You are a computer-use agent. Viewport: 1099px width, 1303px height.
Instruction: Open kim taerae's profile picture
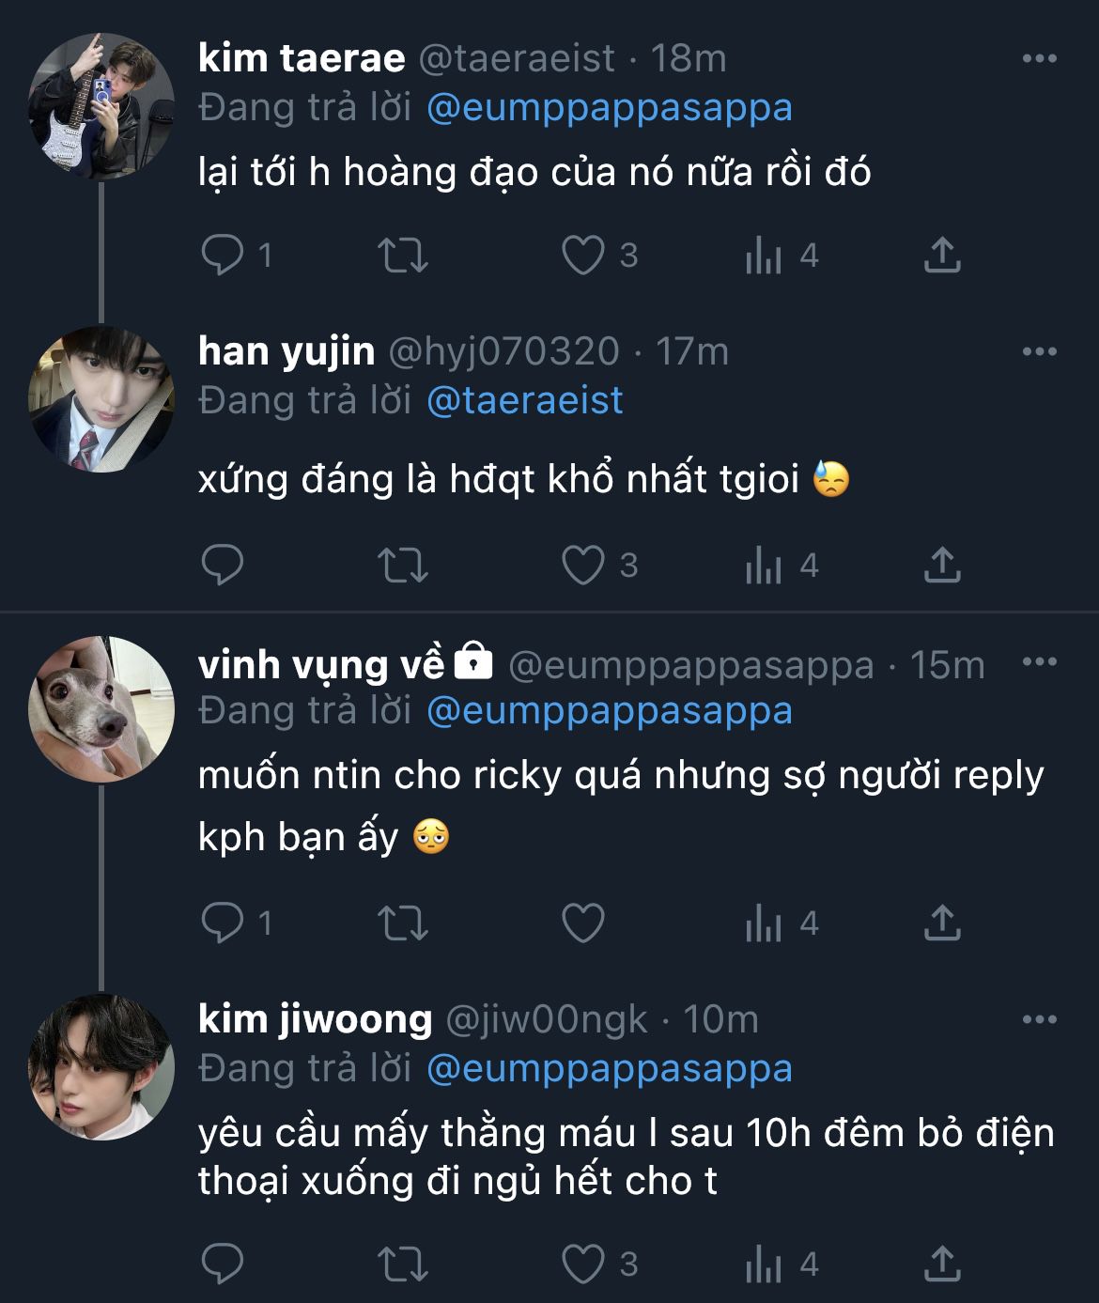(x=101, y=106)
